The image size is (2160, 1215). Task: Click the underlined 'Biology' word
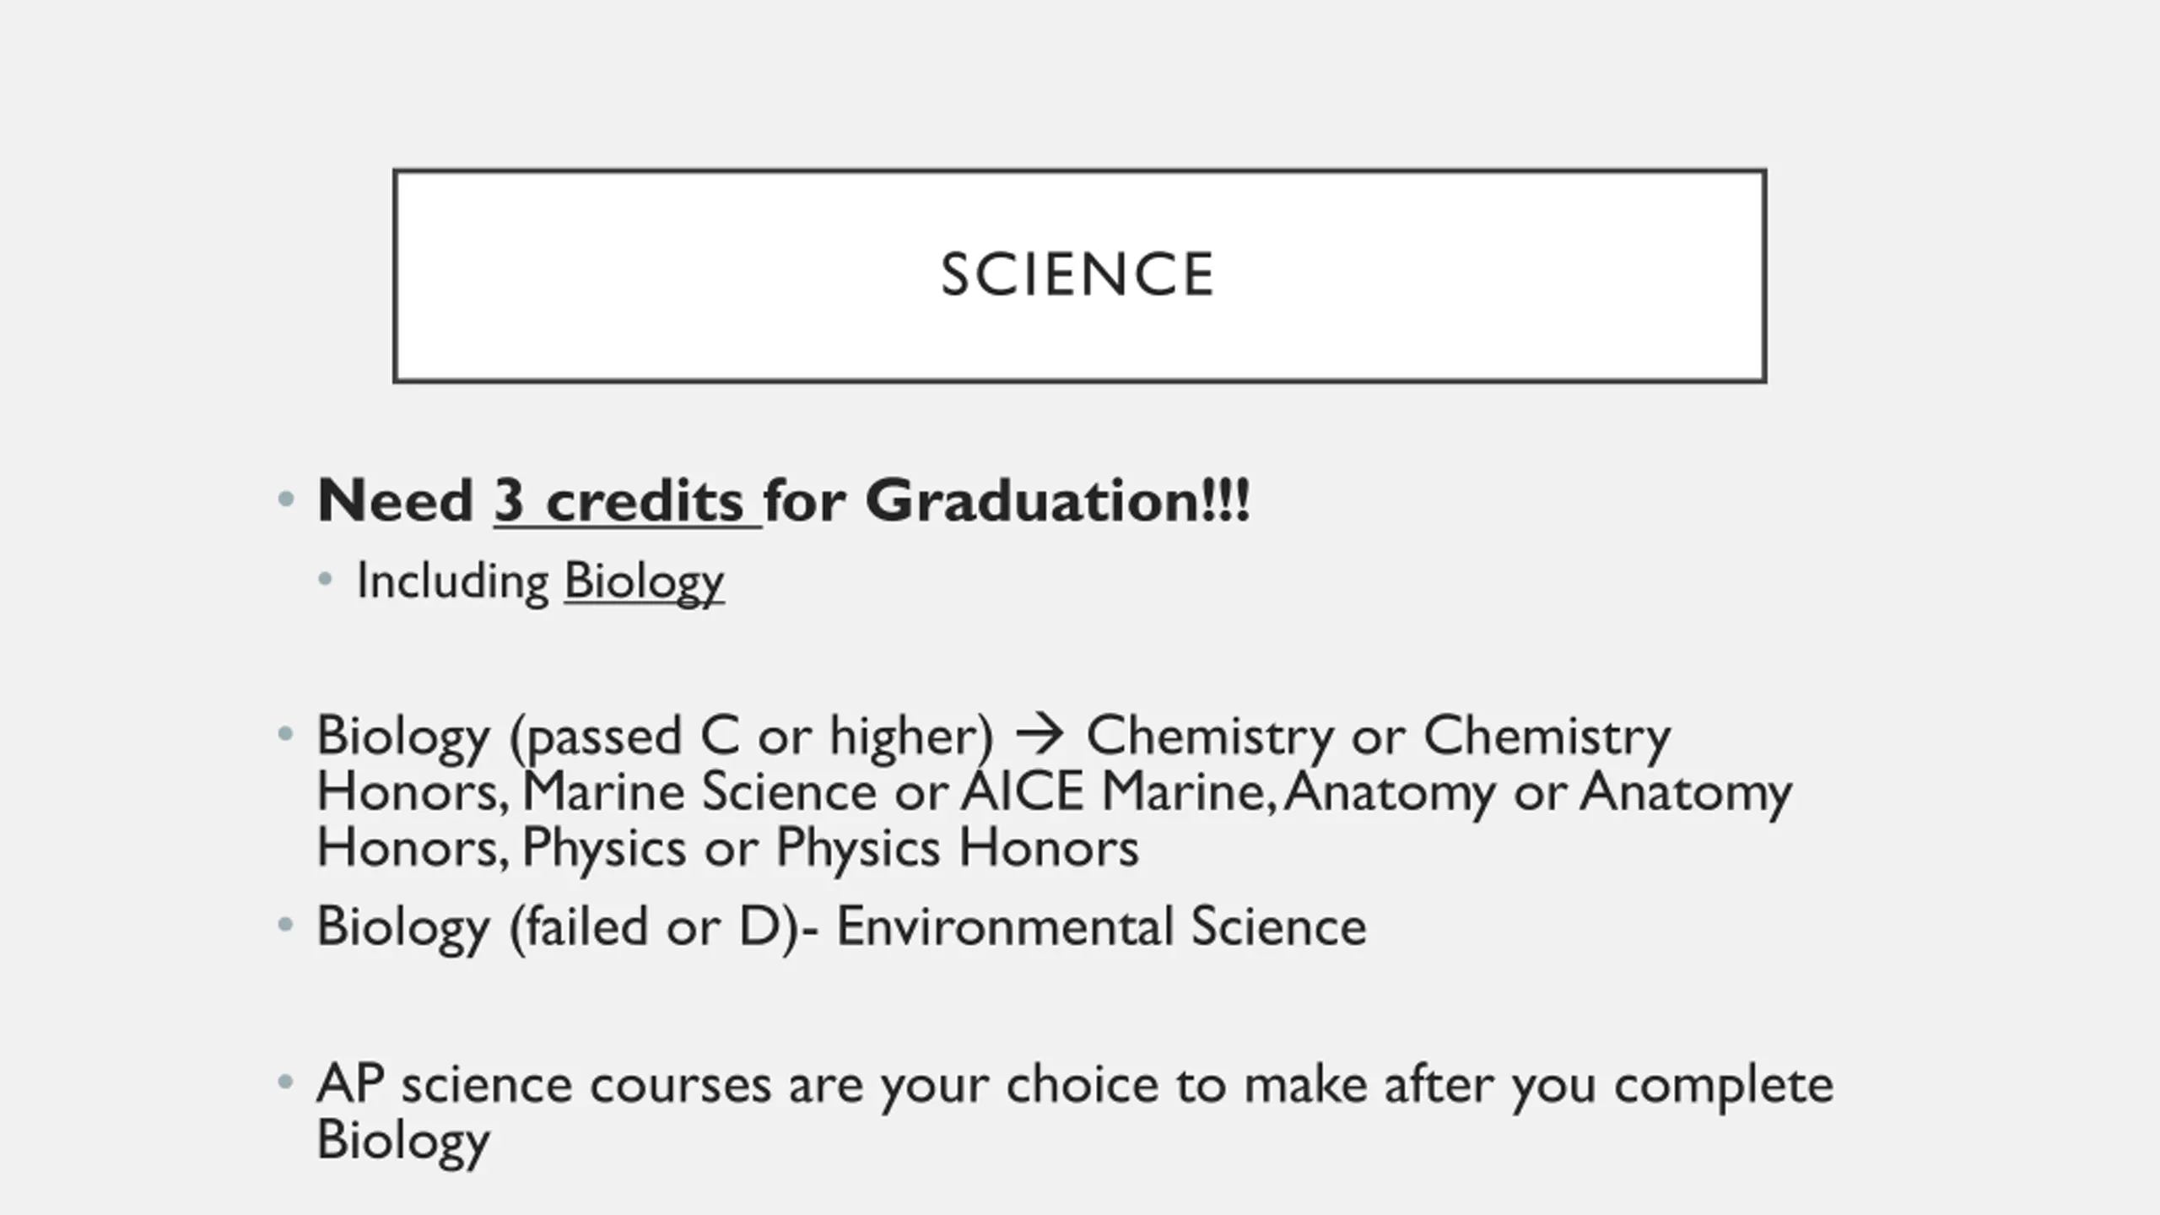(x=644, y=582)
